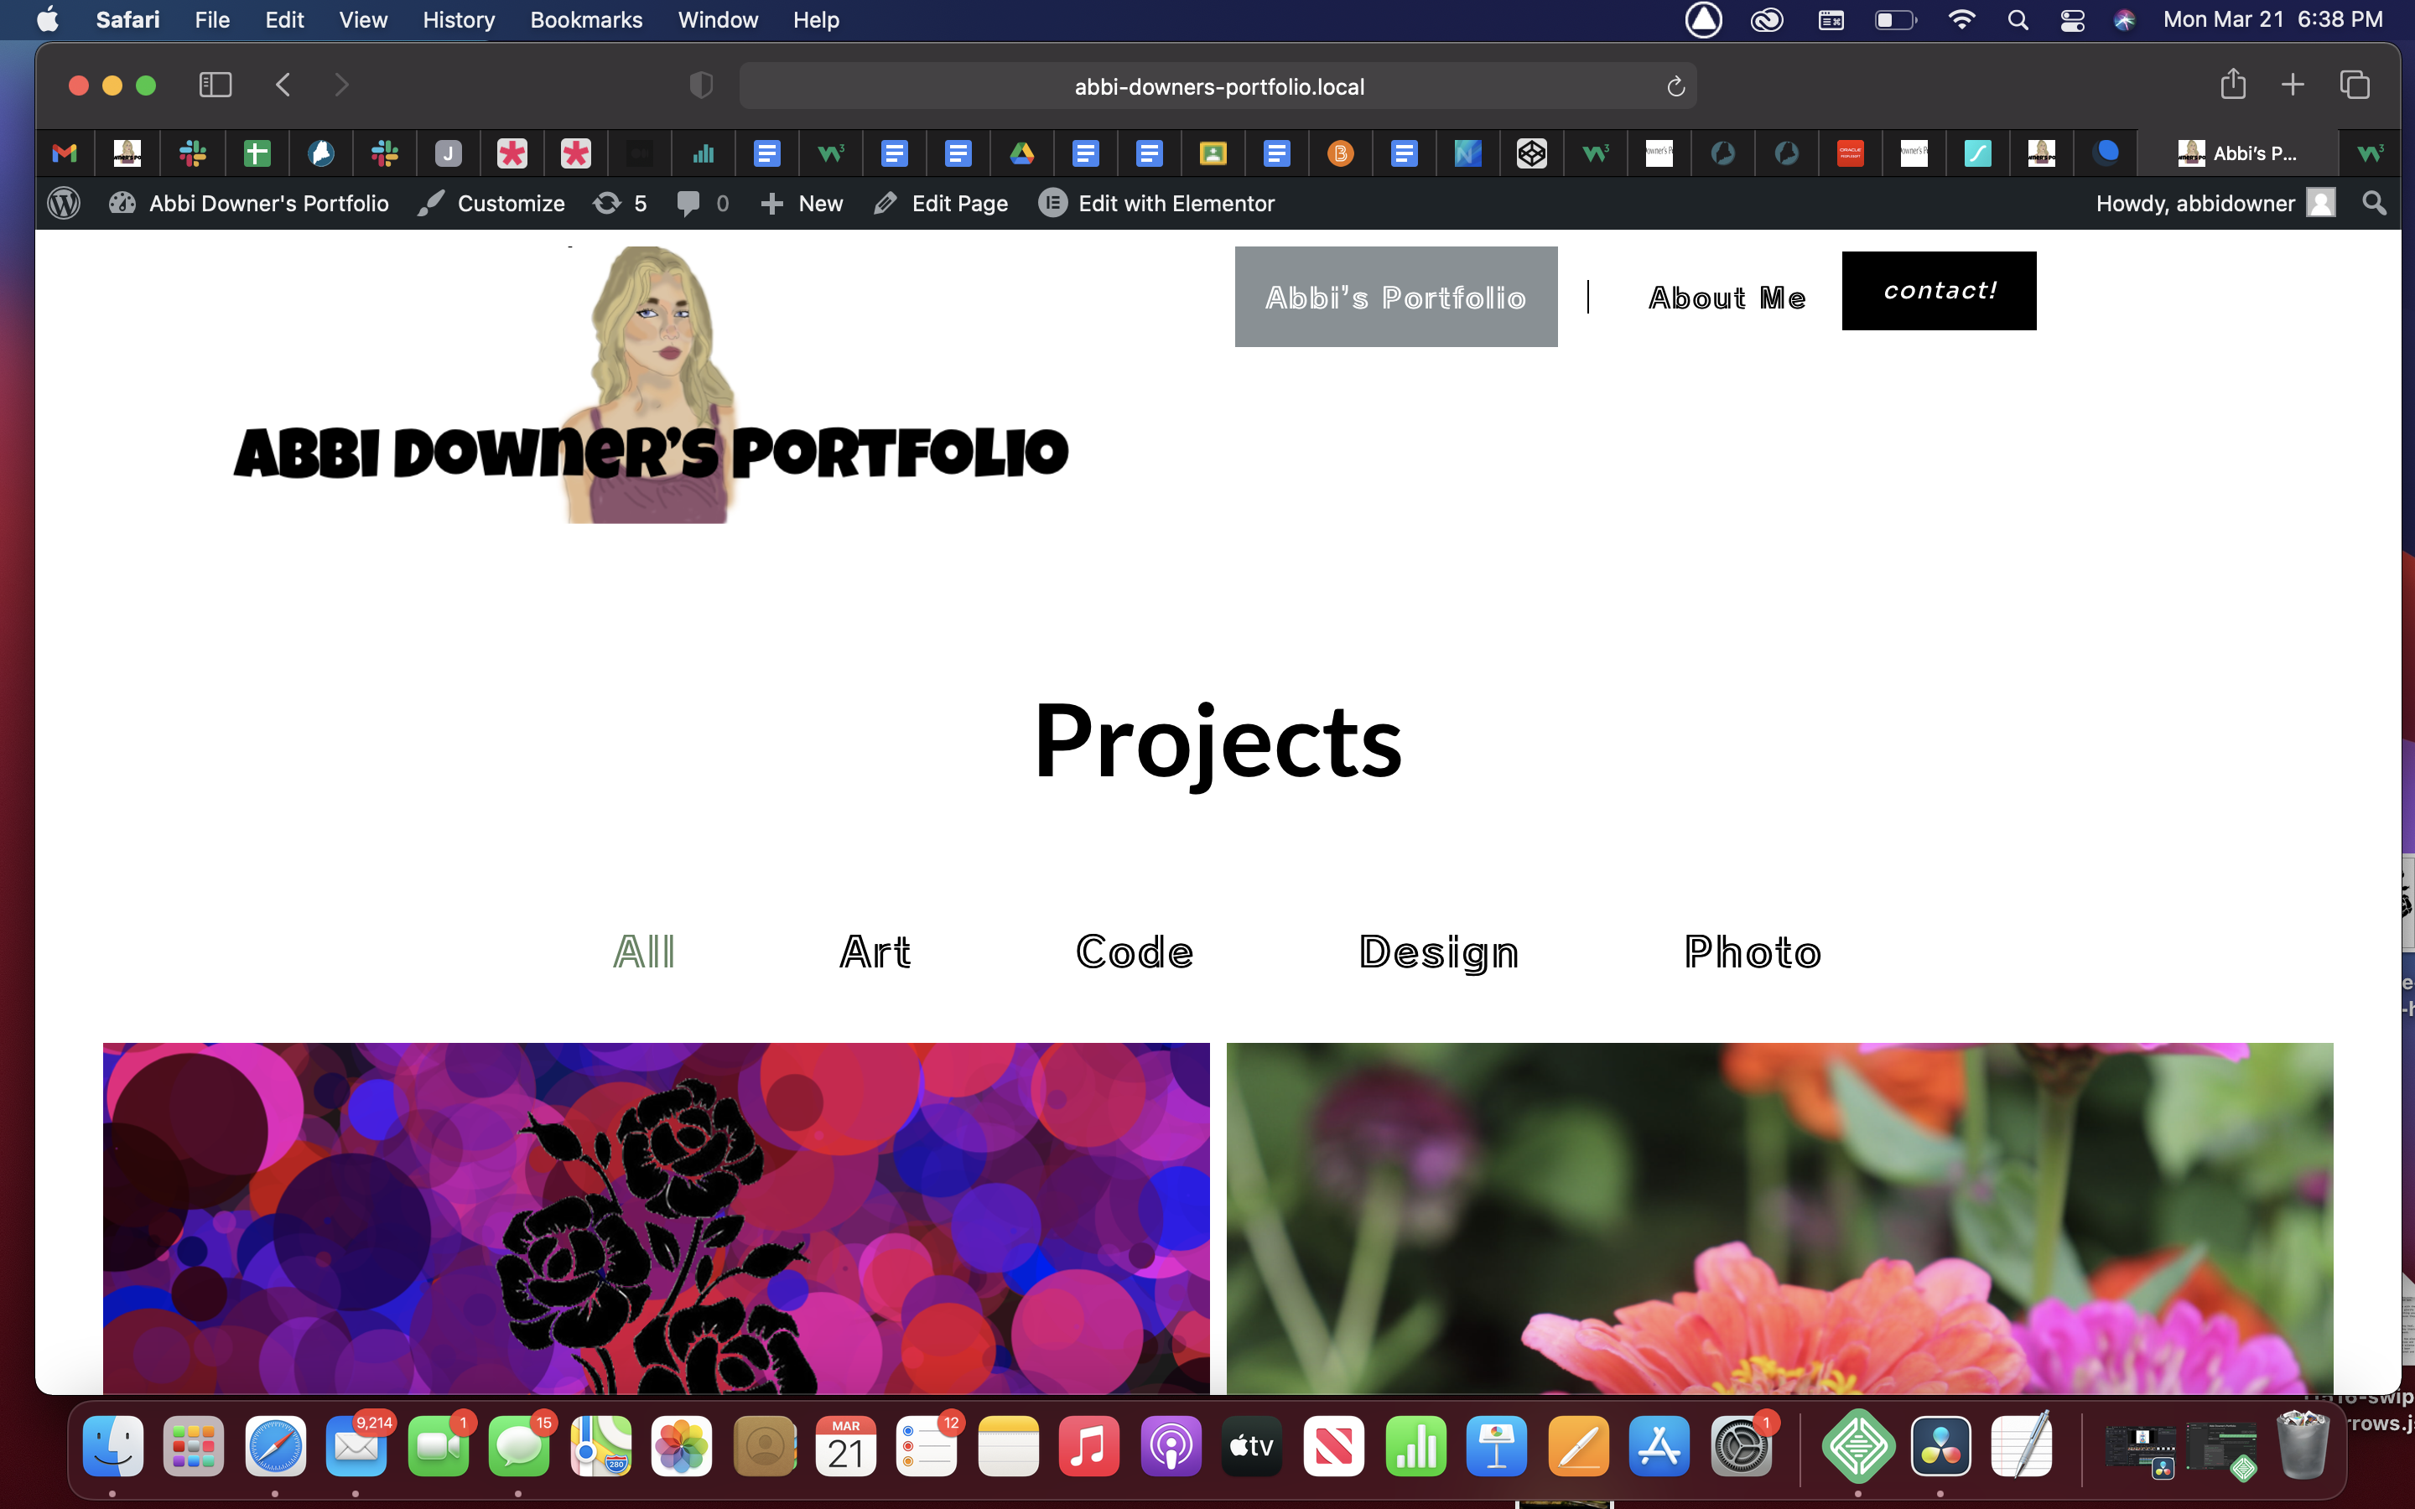Viewport: 2415px width, 1509px height.
Task: Expand the New content dropdown
Action: pos(802,204)
